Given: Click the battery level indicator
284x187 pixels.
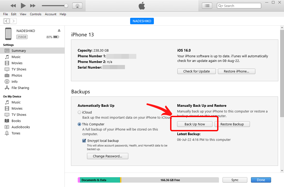Looking at the screenshot, I should click(x=56, y=37).
